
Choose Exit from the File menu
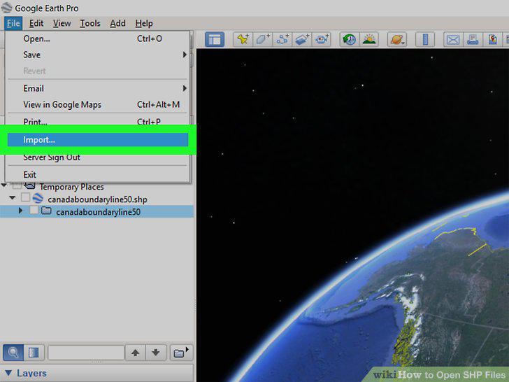[98, 174]
